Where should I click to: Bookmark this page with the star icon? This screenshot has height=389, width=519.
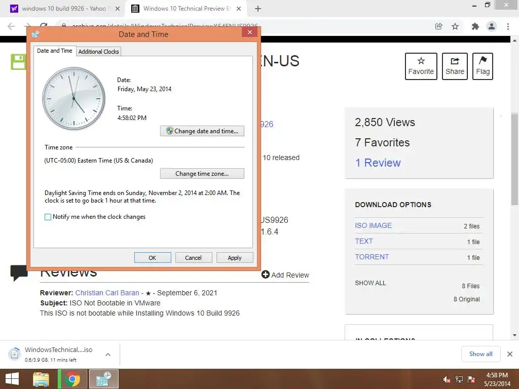click(455, 26)
